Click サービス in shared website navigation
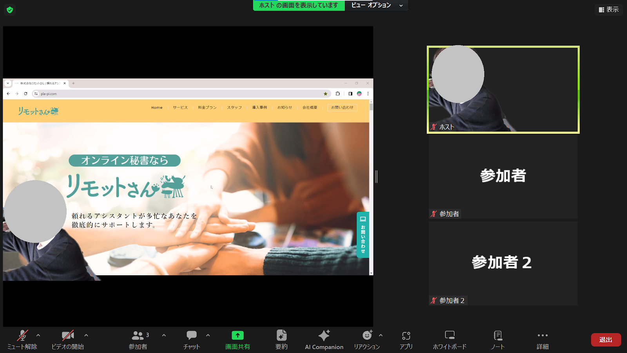 point(180,107)
